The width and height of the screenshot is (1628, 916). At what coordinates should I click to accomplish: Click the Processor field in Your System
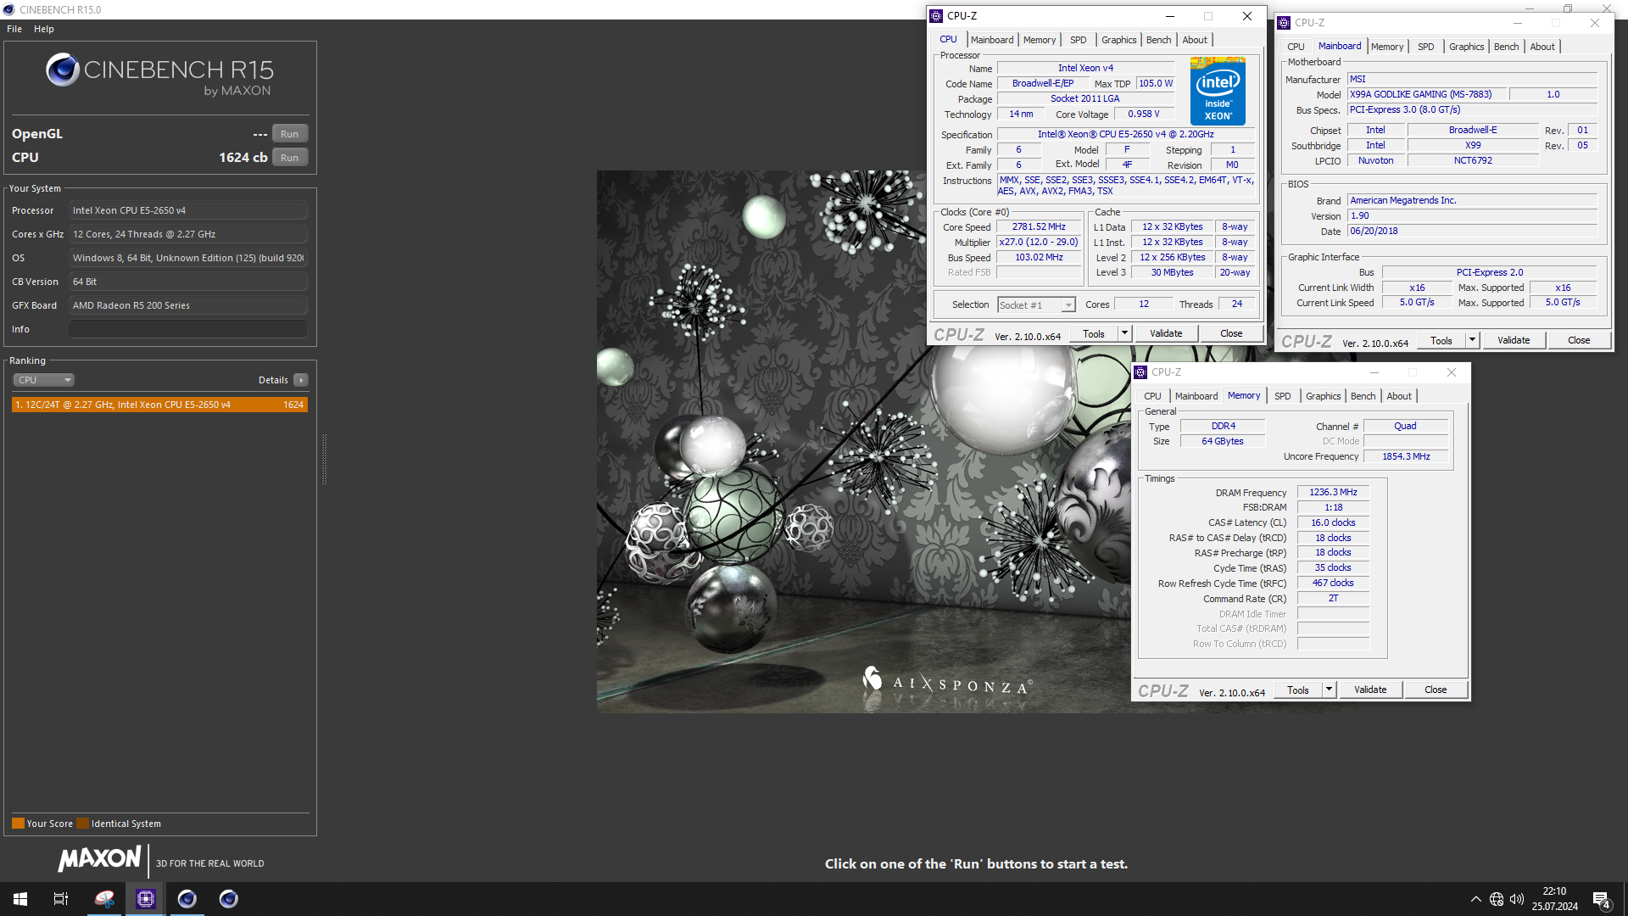pyautogui.click(x=188, y=210)
